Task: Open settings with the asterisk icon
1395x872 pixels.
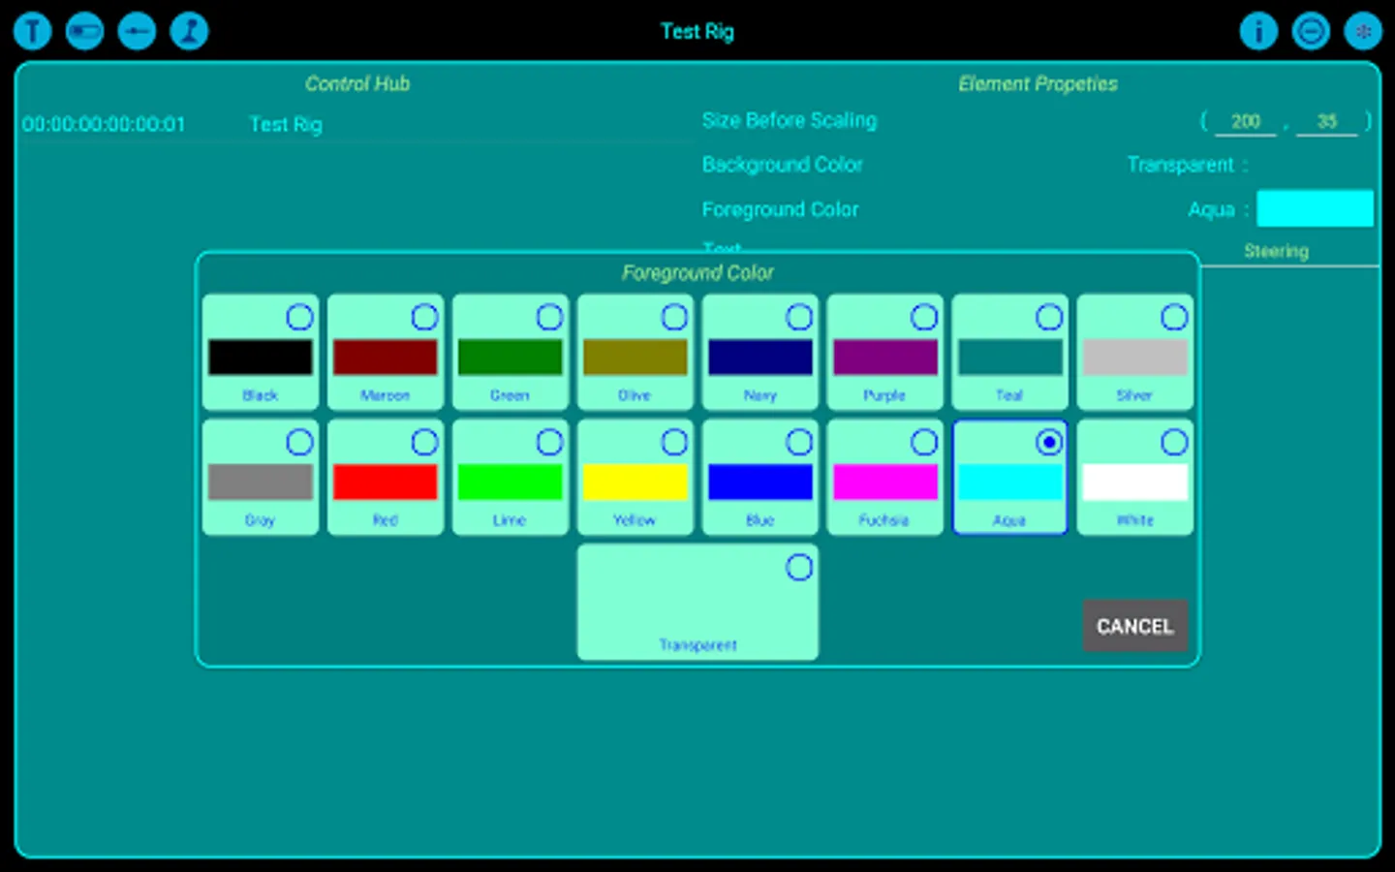Action: (x=1362, y=31)
